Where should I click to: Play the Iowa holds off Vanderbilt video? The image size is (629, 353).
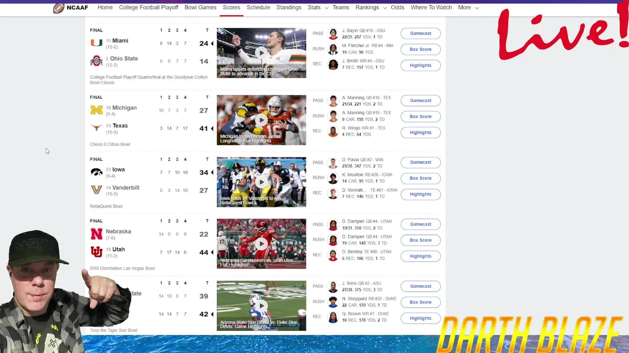point(261,182)
